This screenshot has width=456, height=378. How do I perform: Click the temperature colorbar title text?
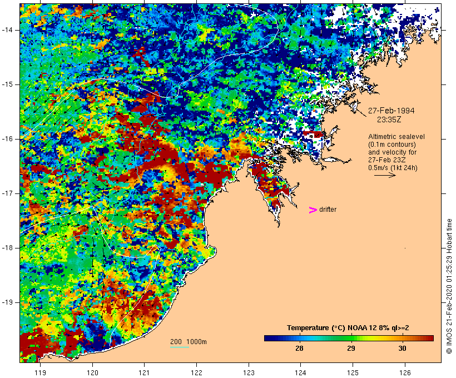(x=348, y=328)
